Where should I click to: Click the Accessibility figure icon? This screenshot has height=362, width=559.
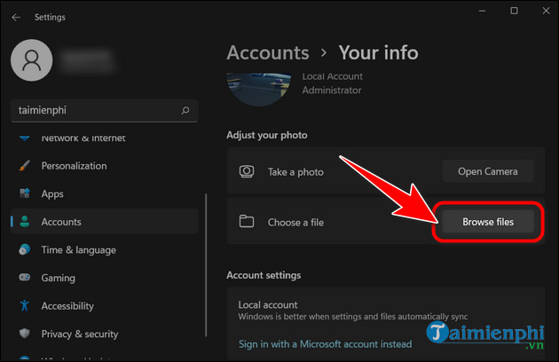coord(25,305)
